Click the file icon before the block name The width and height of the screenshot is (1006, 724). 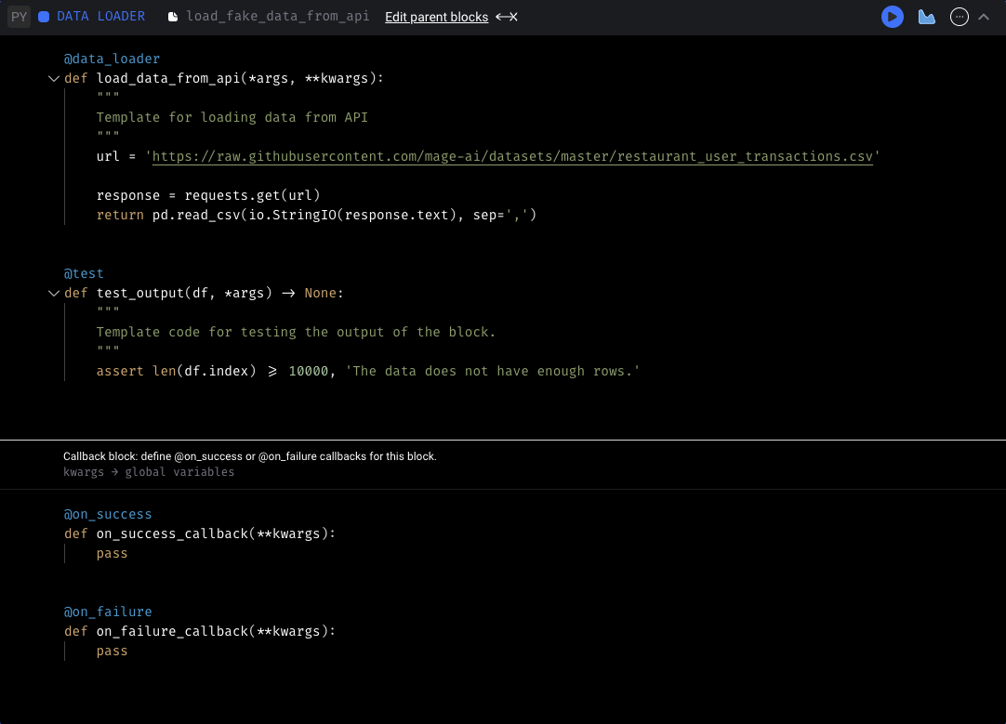pyautogui.click(x=173, y=17)
